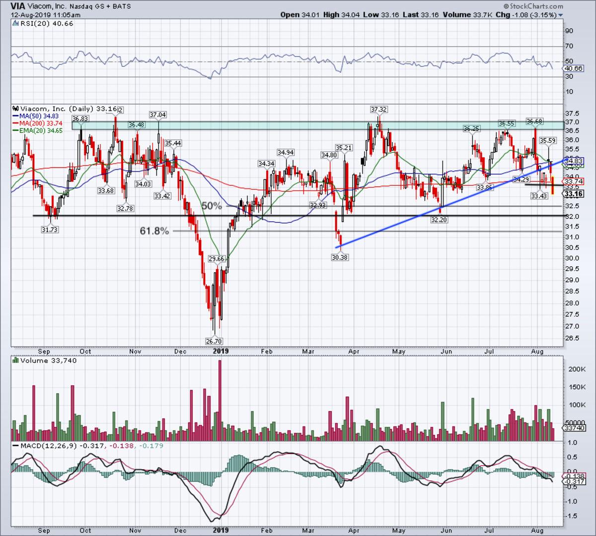This screenshot has height=536, width=596.
Task: Click the 35.44 price label
Action: [173, 143]
